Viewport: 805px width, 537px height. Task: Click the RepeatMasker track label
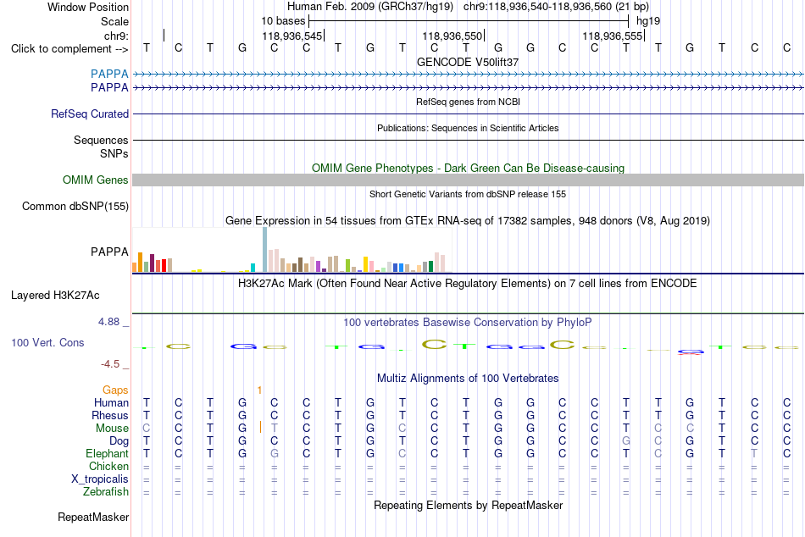click(x=93, y=517)
